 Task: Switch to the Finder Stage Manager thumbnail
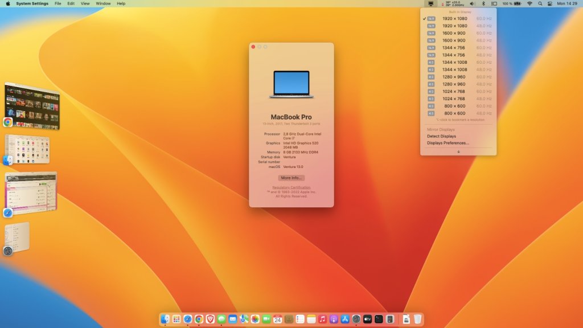pyautogui.click(x=27, y=149)
